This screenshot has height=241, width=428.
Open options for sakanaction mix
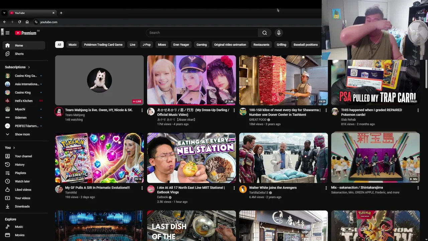click(418, 188)
